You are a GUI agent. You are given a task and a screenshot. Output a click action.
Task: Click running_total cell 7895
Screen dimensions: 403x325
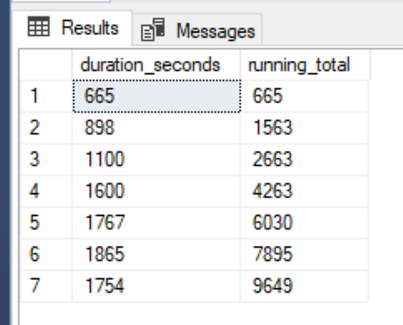[305, 254]
